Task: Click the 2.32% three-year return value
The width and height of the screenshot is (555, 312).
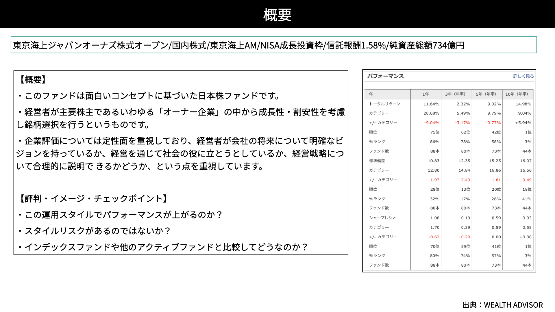Action: pos(463,104)
